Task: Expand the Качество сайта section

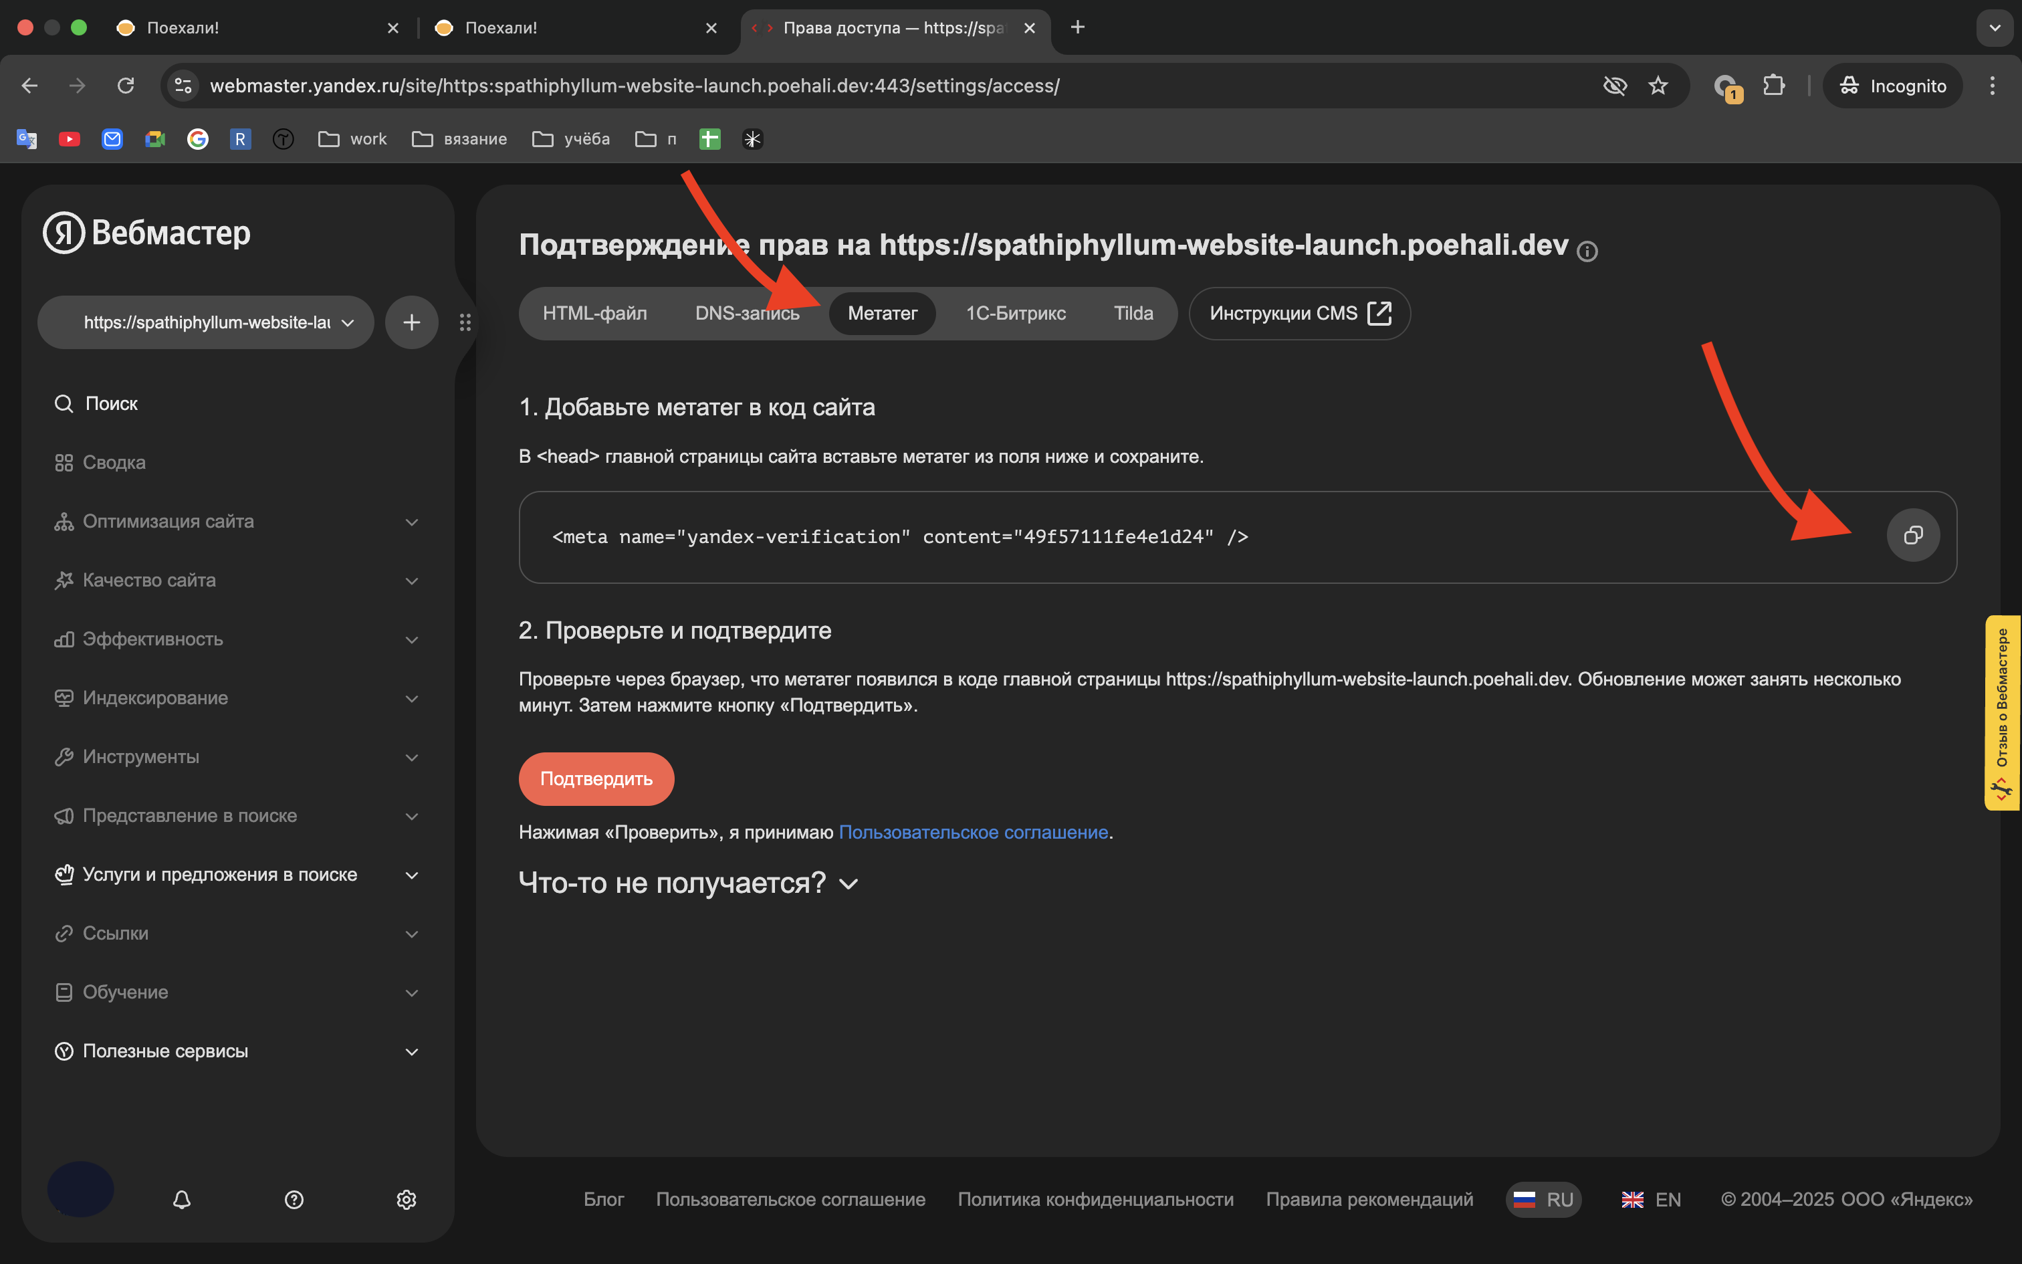Action: 148,581
